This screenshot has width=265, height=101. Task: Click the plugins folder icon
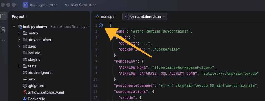tap(25, 59)
